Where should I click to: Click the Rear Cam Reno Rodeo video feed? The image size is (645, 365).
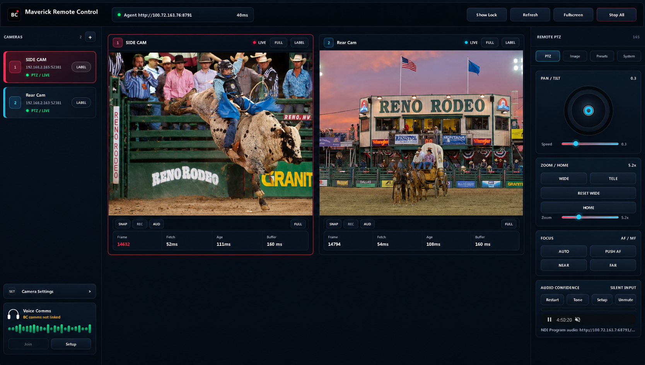[421, 133]
